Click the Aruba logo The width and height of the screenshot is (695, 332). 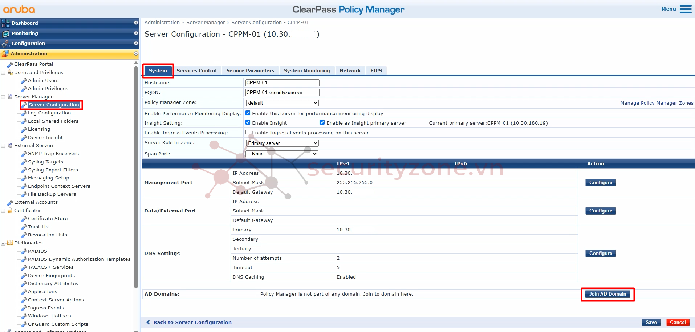click(19, 9)
